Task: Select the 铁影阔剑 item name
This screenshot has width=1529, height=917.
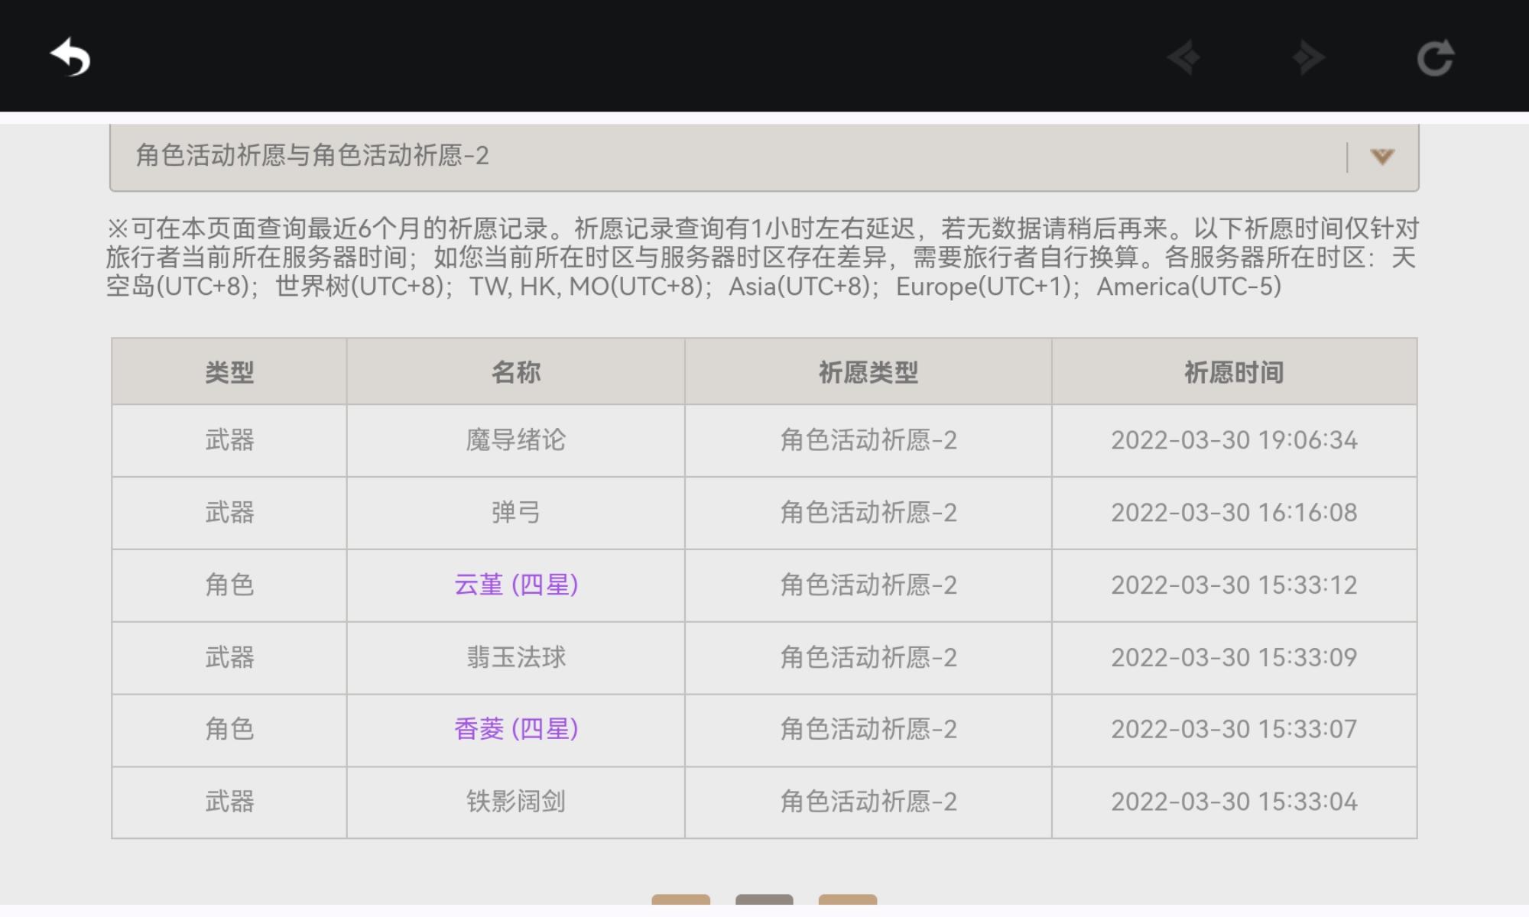Action: coord(516,802)
